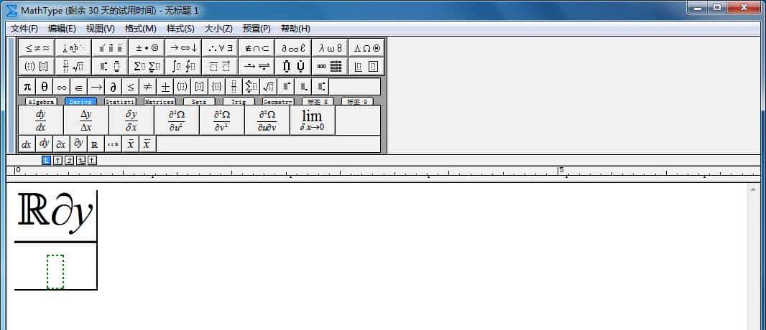The image size is (766, 330).
Task: Insert the infinity symbol from small bar
Action: 62,87
